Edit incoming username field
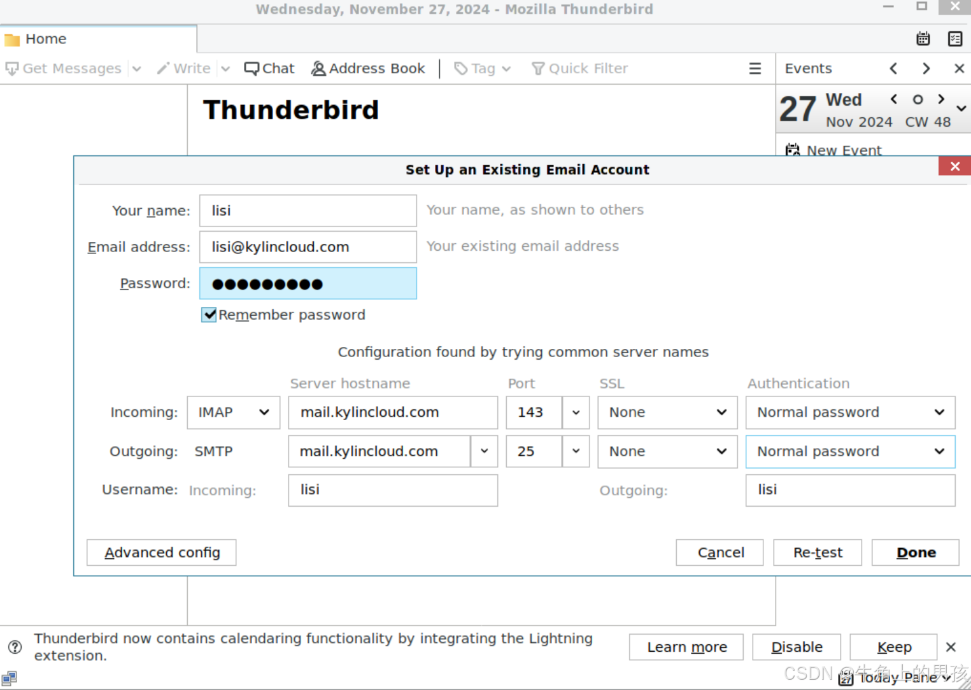Image resolution: width=971 pixels, height=690 pixels. (x=393, y=490)
